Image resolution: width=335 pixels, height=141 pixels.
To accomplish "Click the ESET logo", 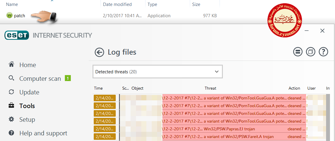I will [x=17, y=35].
